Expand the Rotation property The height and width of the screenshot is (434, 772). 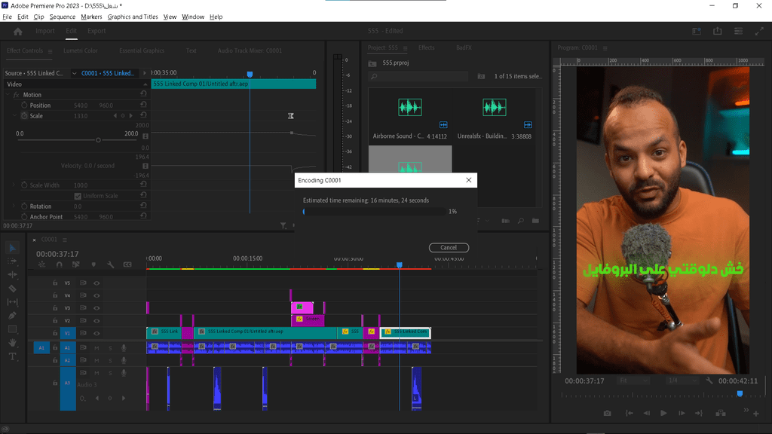[14, 206]
